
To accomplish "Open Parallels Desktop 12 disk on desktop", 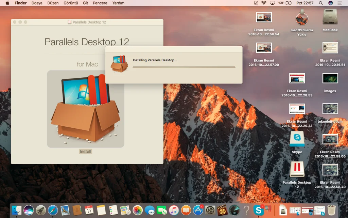I will click(x=297, y=169).
